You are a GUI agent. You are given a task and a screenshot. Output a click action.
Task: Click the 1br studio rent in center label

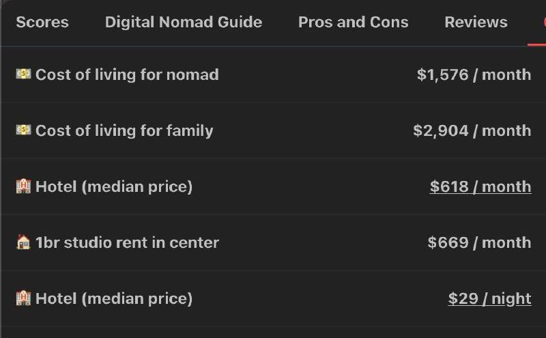127,242
